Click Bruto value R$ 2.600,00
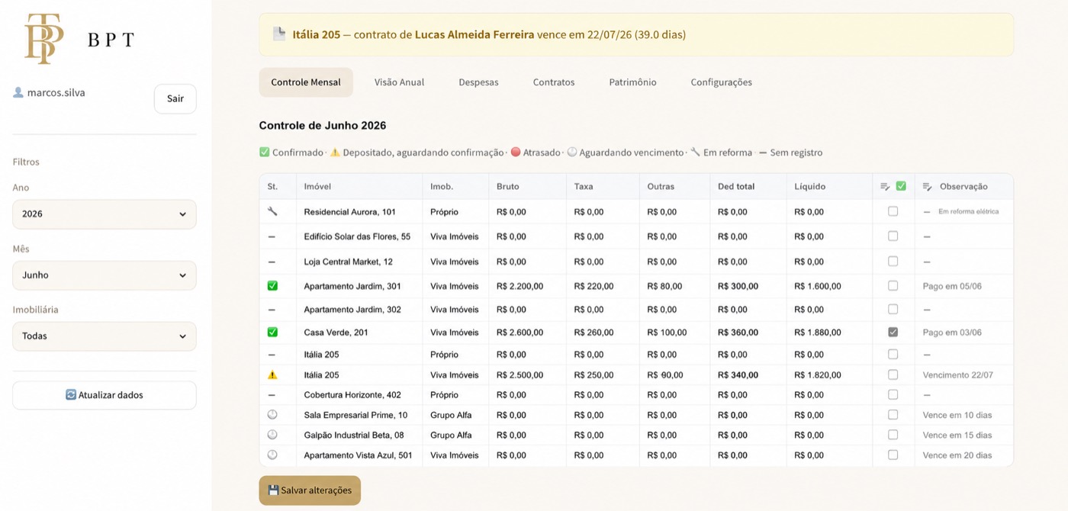Image resolution: width=1068 pixels, height=511 pixels. coord(520,333)
